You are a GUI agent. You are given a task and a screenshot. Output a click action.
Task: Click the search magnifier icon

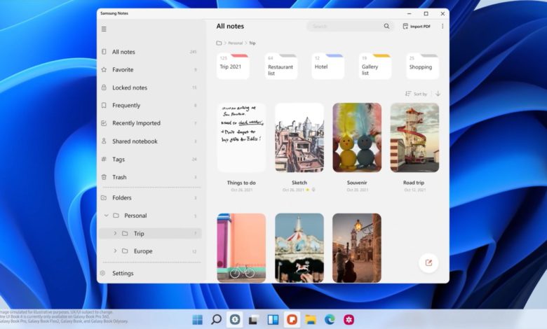pos(386,27)
